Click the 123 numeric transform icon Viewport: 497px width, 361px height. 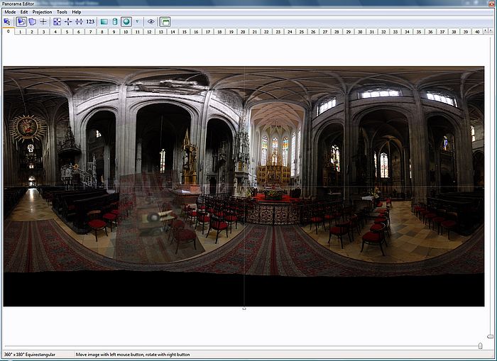coord(90,22)
